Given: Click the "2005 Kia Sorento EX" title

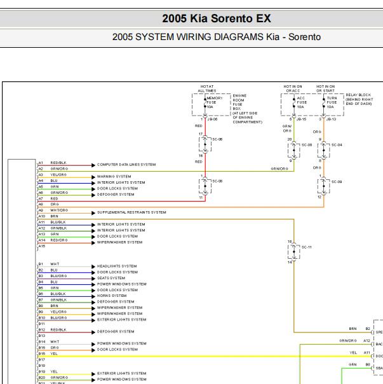Looking at the screenshot, I should pos(217,18).
